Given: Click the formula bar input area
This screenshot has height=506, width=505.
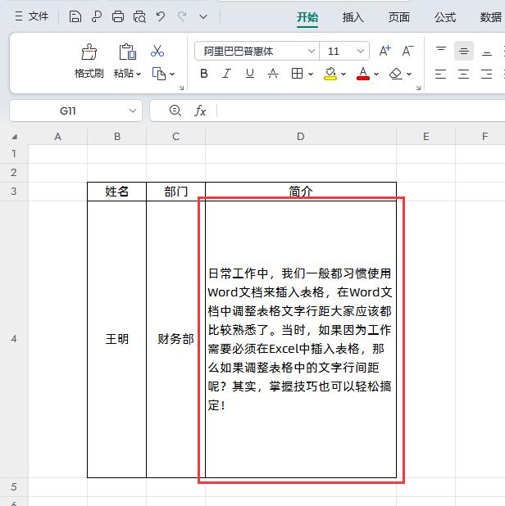Looking at the screenshot, I should tap(360, 111).
